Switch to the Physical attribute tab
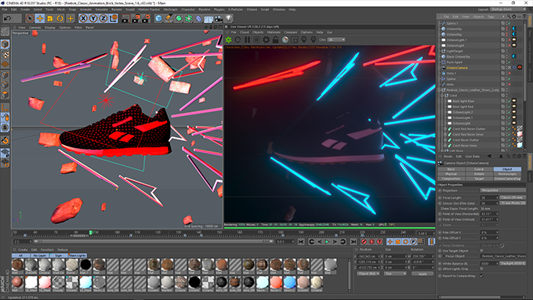This screenshot has height=300, width=533. (451, 174)
